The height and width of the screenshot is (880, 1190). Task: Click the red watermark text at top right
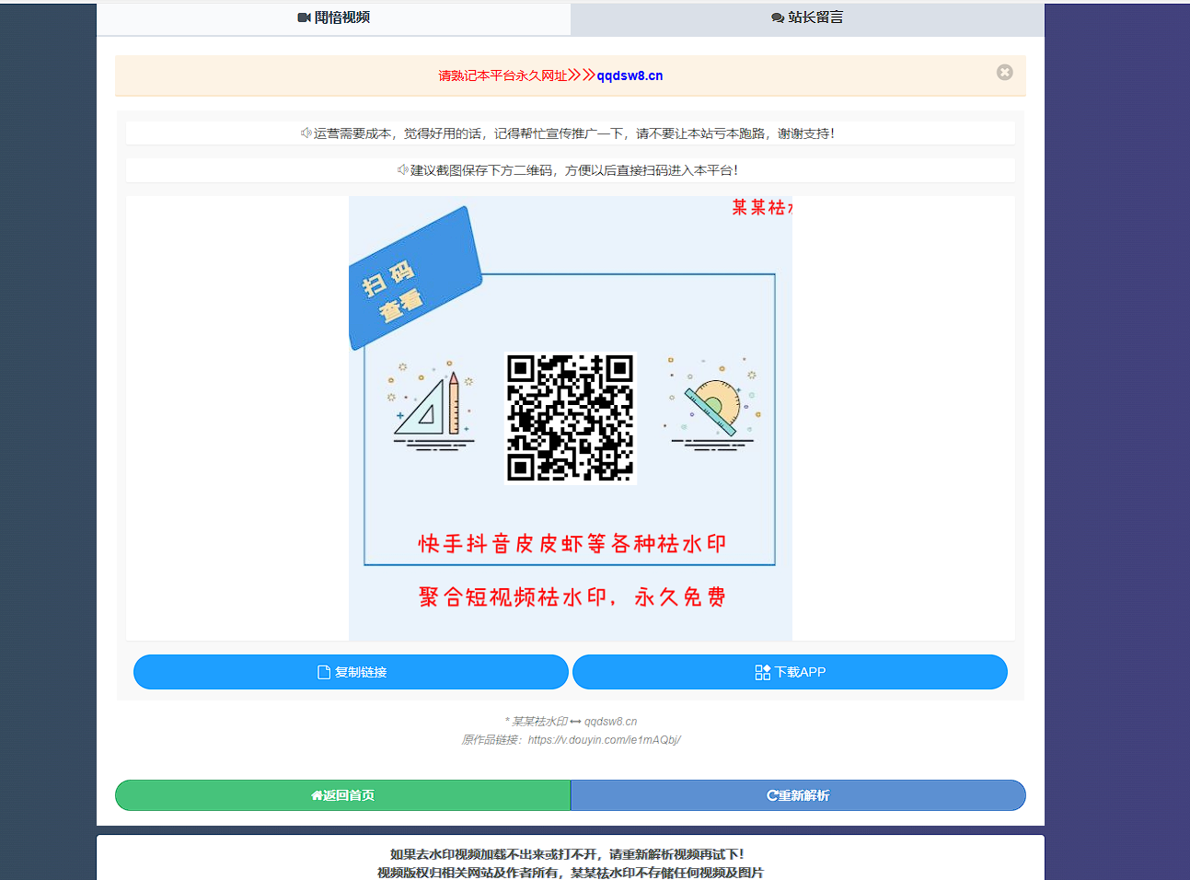(x=761, y=208)
